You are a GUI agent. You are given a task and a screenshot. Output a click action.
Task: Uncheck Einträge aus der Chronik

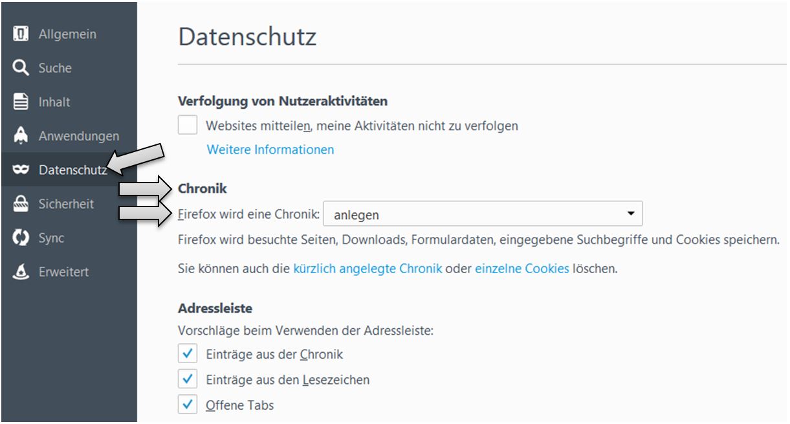[188, 354]
